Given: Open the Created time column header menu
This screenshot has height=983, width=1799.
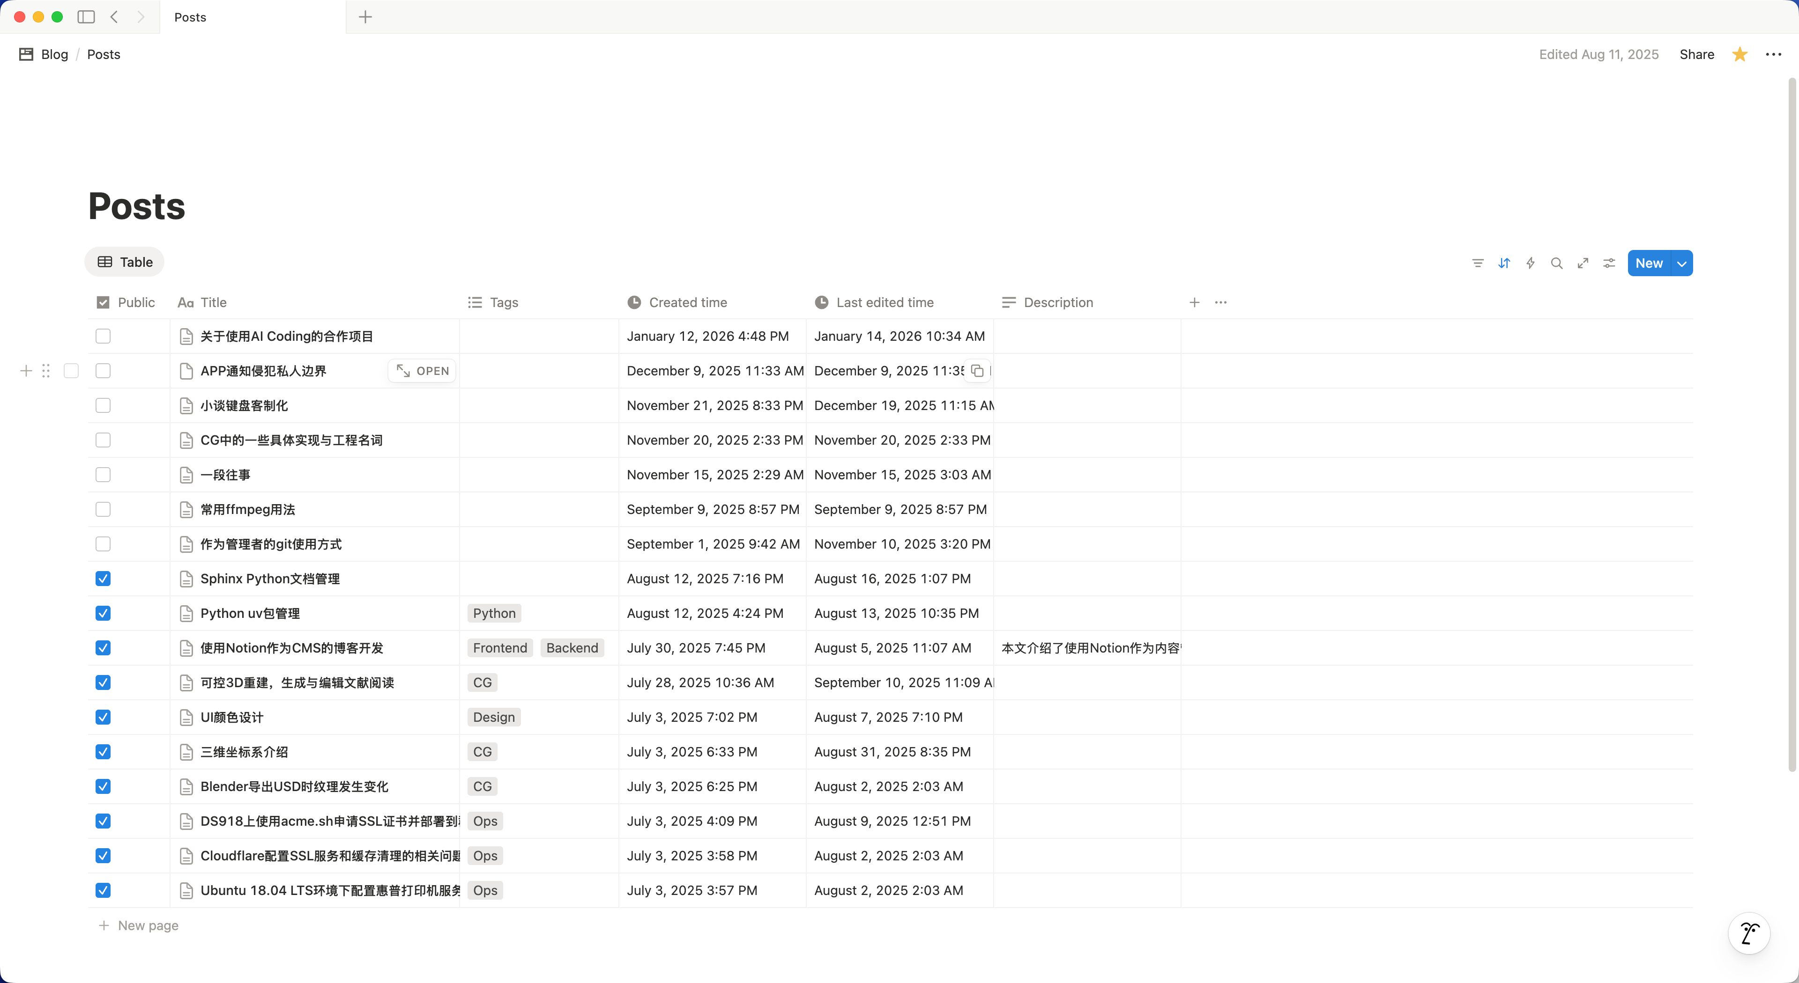Looking at the screenshot, I should (687, 302).
